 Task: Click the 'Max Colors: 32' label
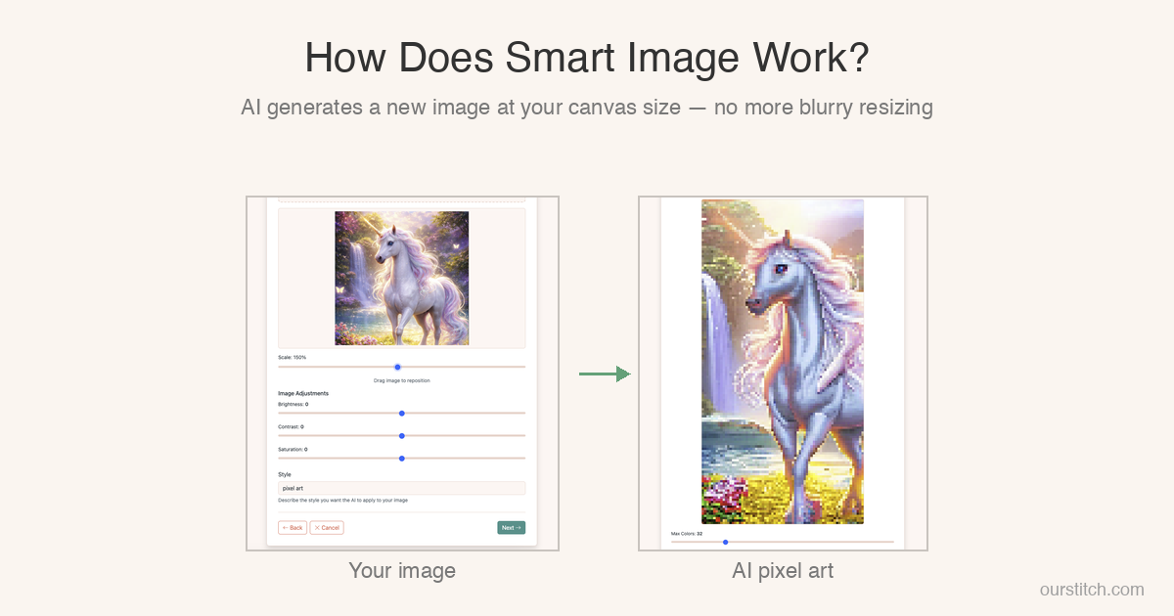click(x=687, y=534)
